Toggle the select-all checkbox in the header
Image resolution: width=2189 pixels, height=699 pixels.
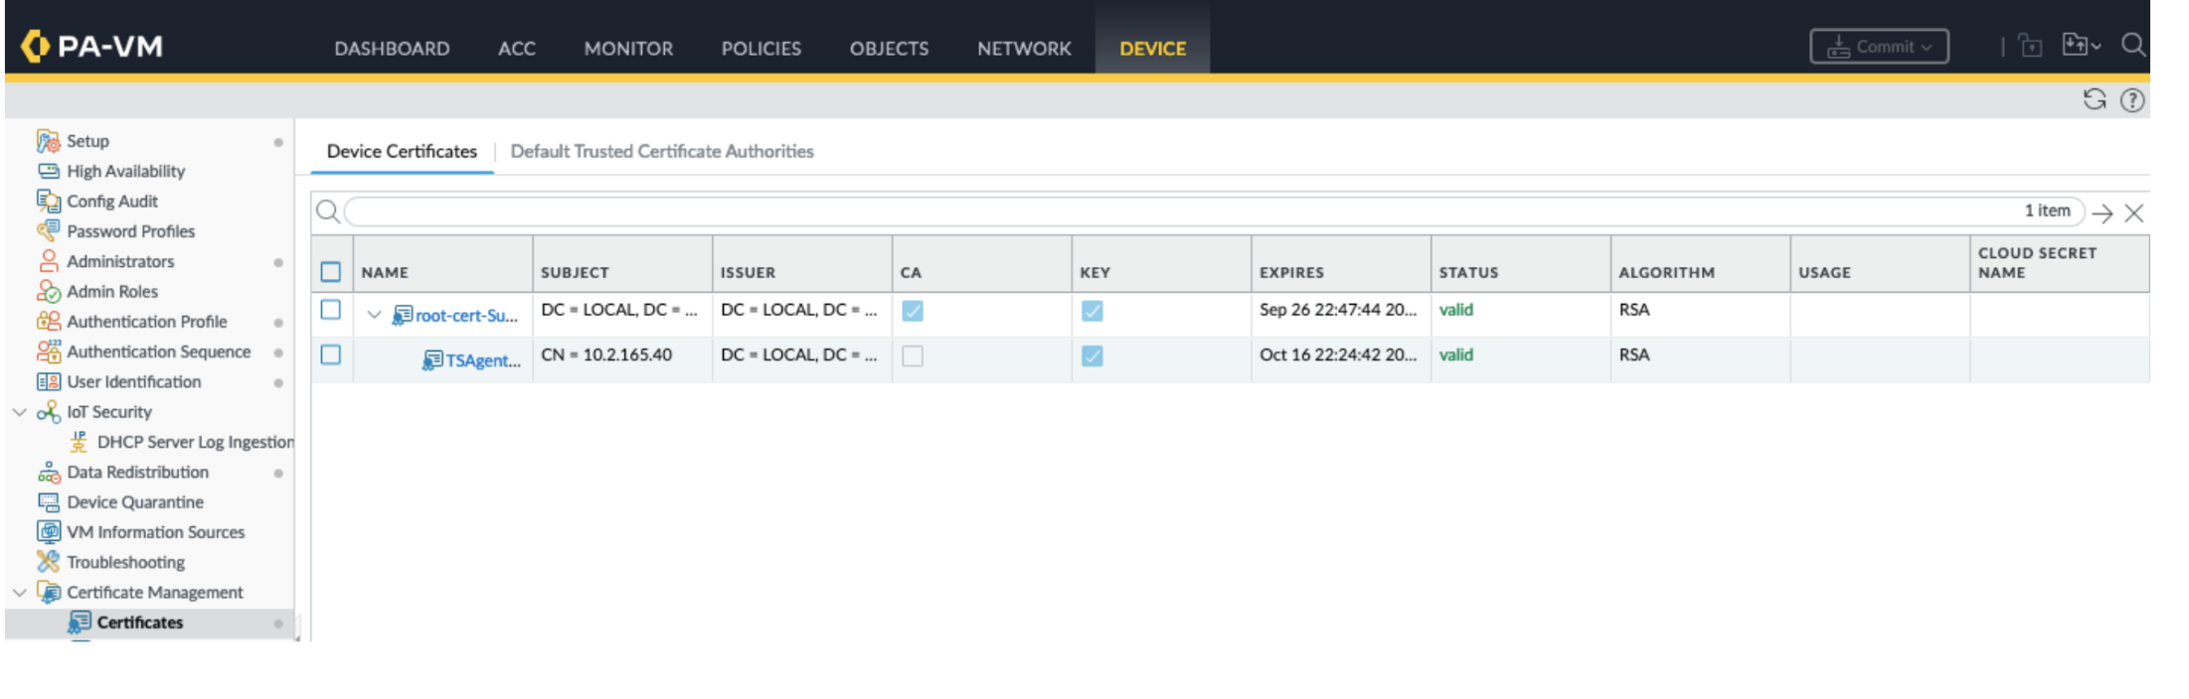point(331,272)
